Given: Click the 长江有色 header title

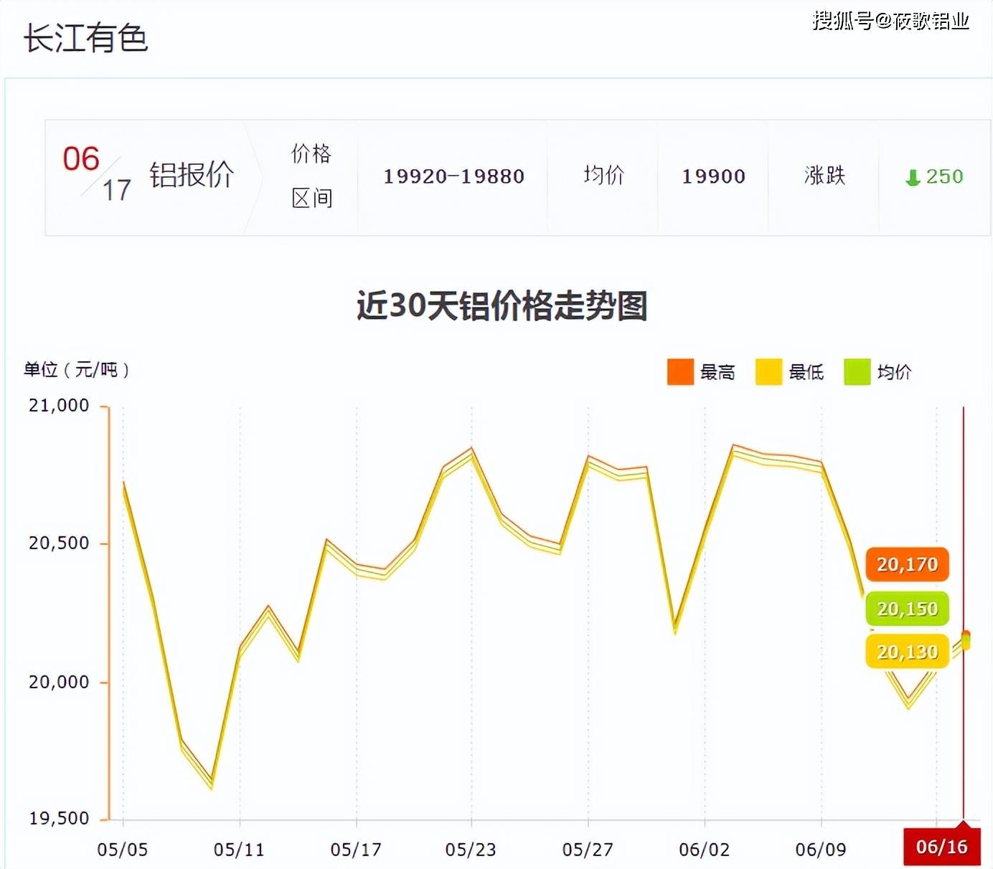Looking at the screenshot, I should (86, 38).
